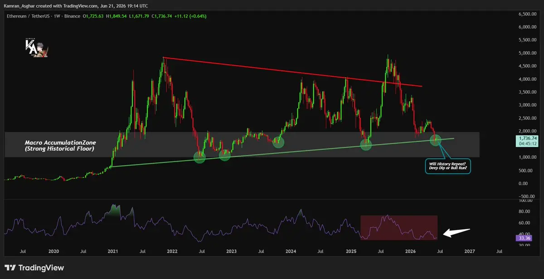Click the green circle near early 2025 low
Viewport: 544px width, 279px height.
coord(366,145)
